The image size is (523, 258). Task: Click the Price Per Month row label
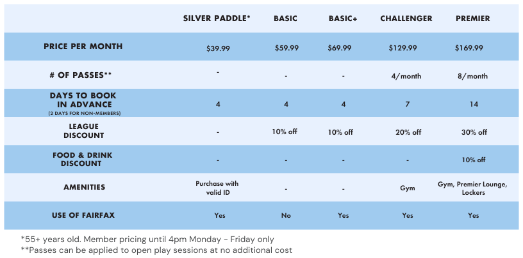(83, 47)
